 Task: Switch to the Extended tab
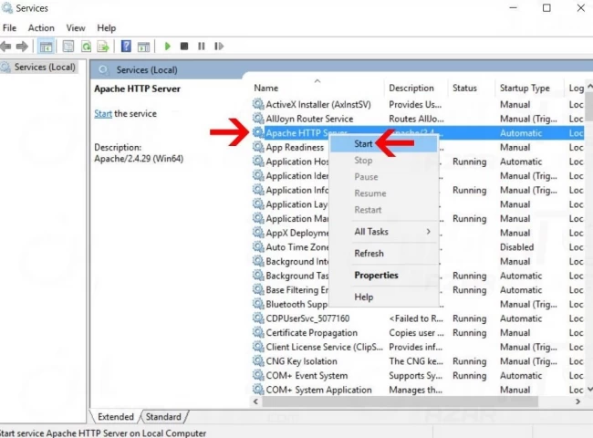tap(115, 417)
